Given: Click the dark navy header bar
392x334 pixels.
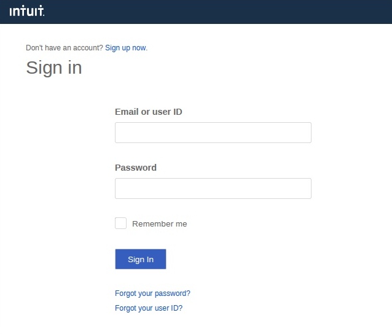Looking at the screenshot, I should (215, 12).
